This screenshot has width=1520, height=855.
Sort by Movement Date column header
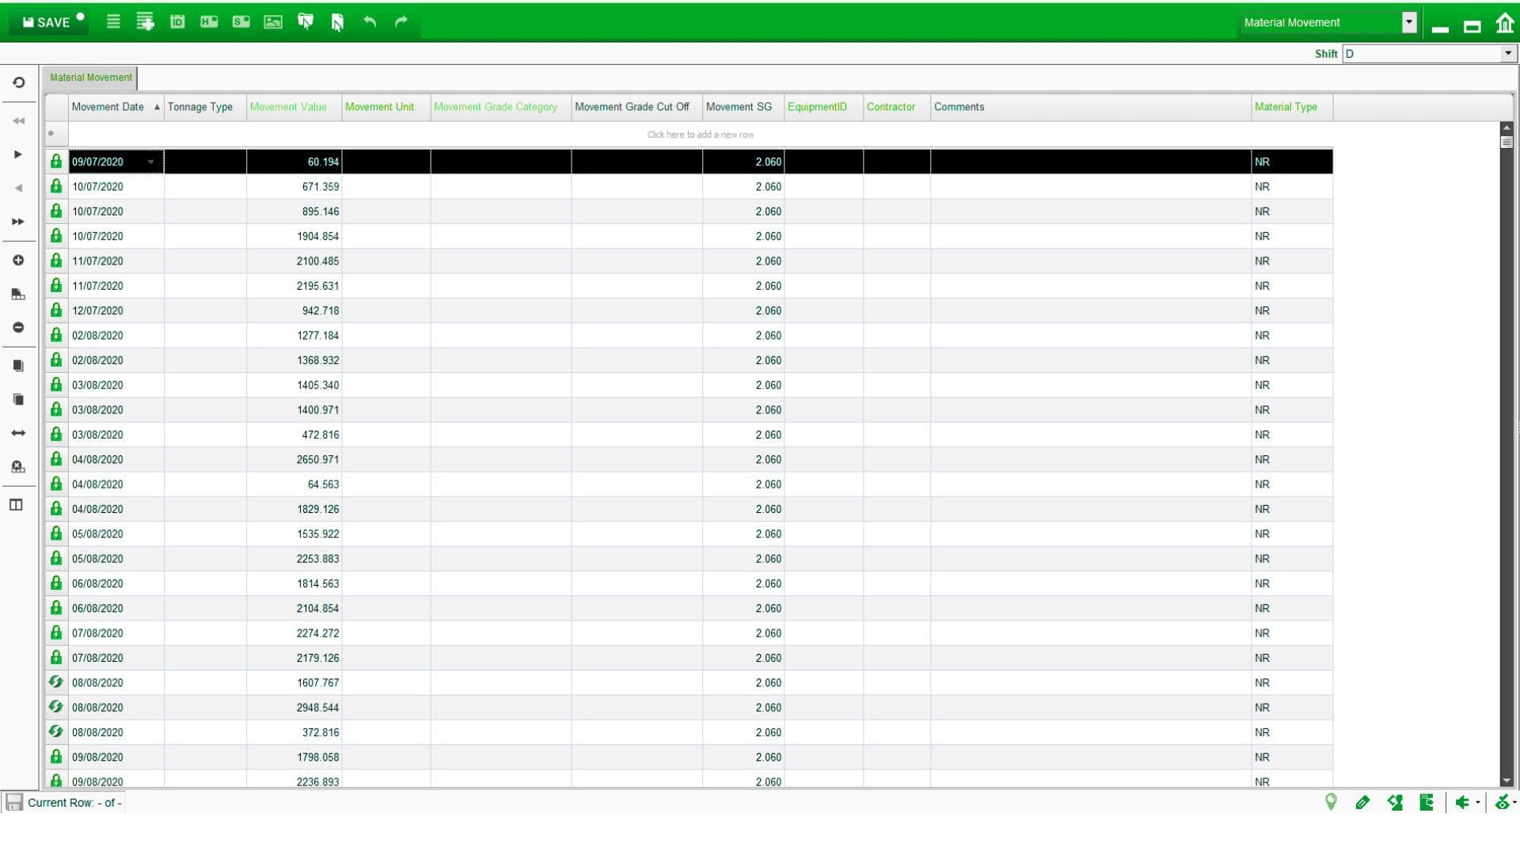click(x=116, y=107)
